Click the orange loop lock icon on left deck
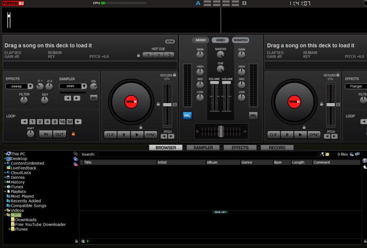The image size is (367, 248). 73,134
